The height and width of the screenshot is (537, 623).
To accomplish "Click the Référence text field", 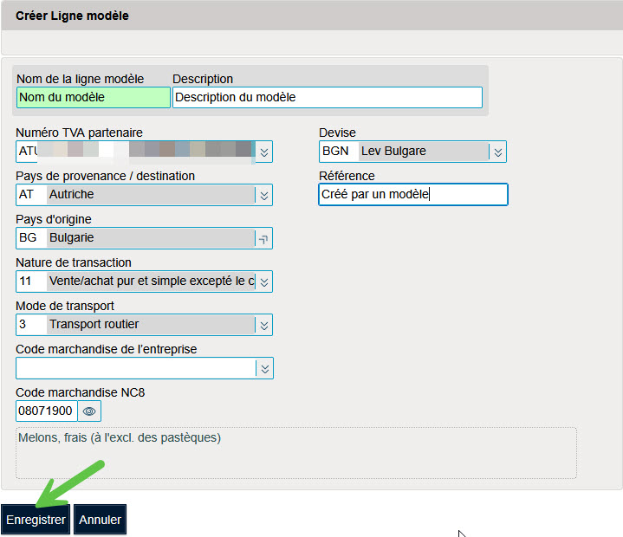I will click(413, 194).
